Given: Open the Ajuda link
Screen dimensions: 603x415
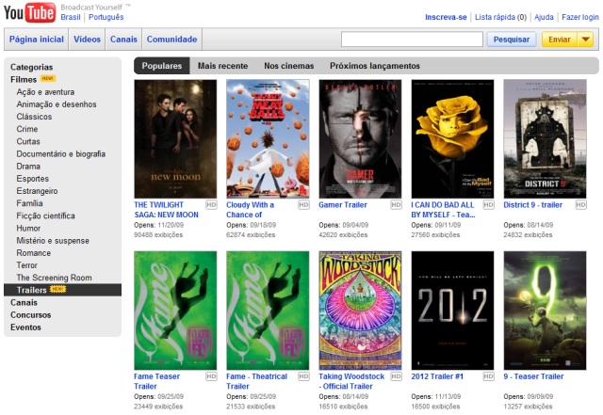Looking at the screenshot, I should point(545,17).
